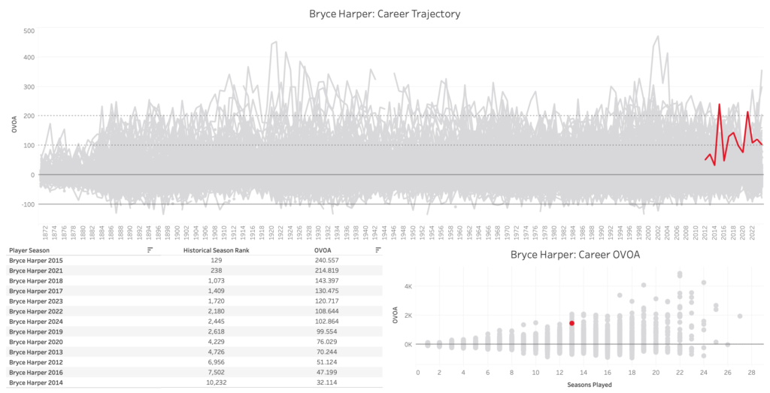Click the OVOA value 102.864
This screenshot has width=770, height=393.
(326, 322)
